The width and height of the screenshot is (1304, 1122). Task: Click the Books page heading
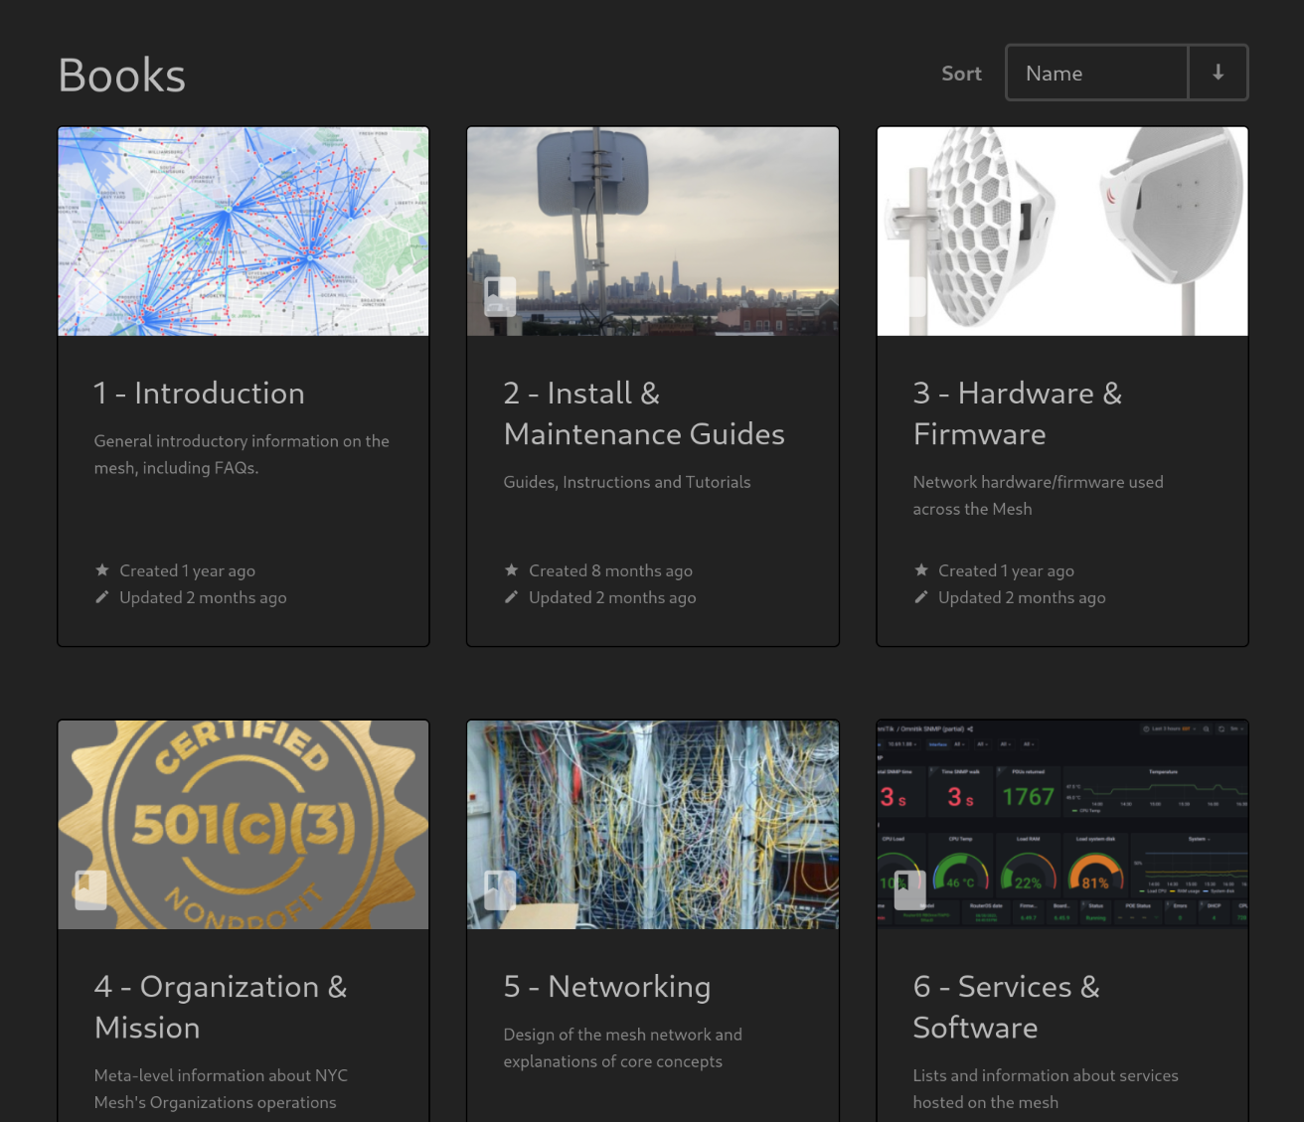(122, 76)
